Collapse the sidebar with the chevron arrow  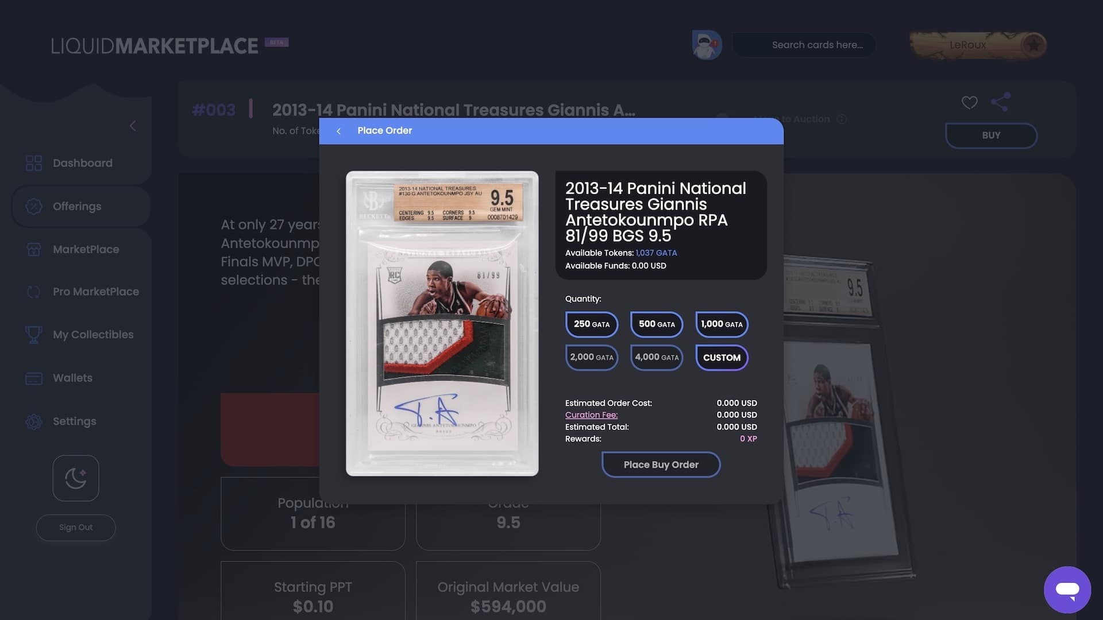133,126
